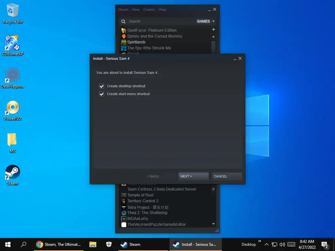This screenshot has height=251, width=335.
Task: Click the CANCEL button in install dialog
Action: 227,176
